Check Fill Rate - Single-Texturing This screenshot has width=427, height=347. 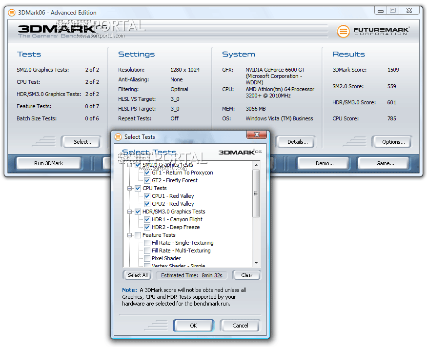coord(147,243)
